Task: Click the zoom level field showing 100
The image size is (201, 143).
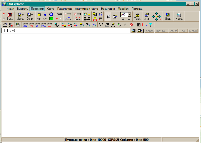Action: click(124, 14)
